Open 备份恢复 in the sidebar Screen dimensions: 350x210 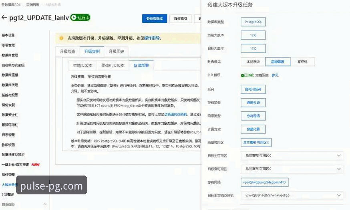8,105
